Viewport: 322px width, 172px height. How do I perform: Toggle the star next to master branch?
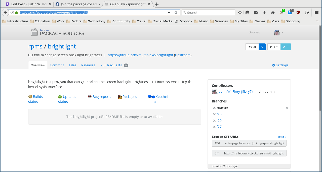tap(287, 108)
